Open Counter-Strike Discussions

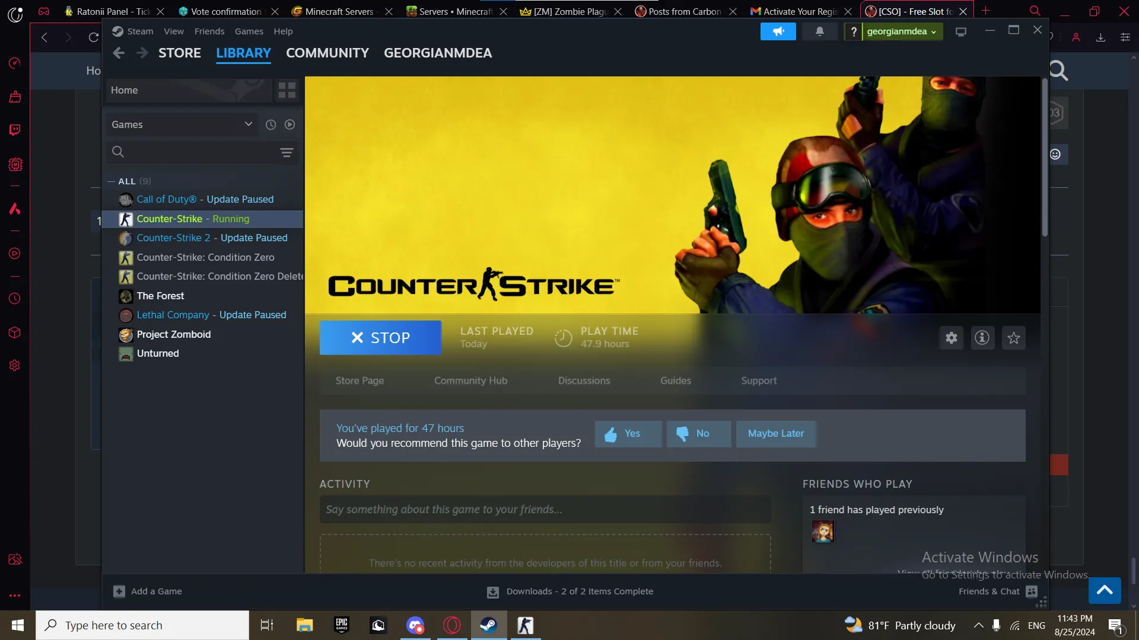584,380
